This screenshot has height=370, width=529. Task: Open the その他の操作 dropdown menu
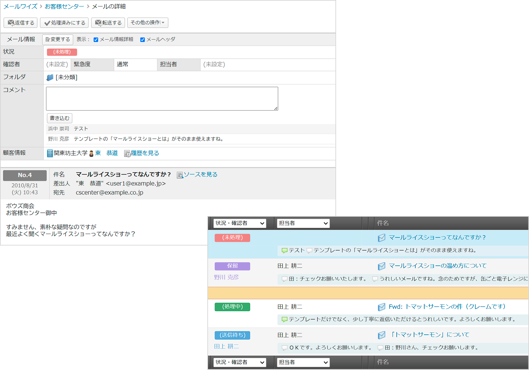[148, 23]
